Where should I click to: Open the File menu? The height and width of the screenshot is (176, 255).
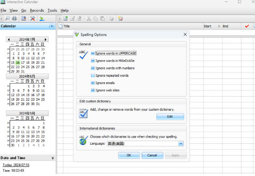(3, 11)
